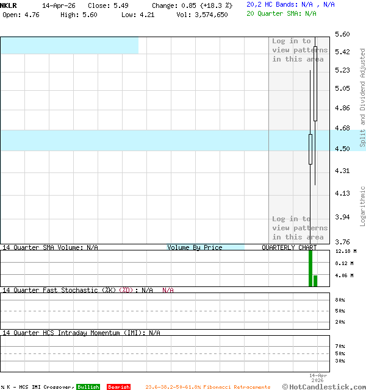Select the earlier smaller candlestick body
This screenshot has width=366, height=390.
(310, 149)
